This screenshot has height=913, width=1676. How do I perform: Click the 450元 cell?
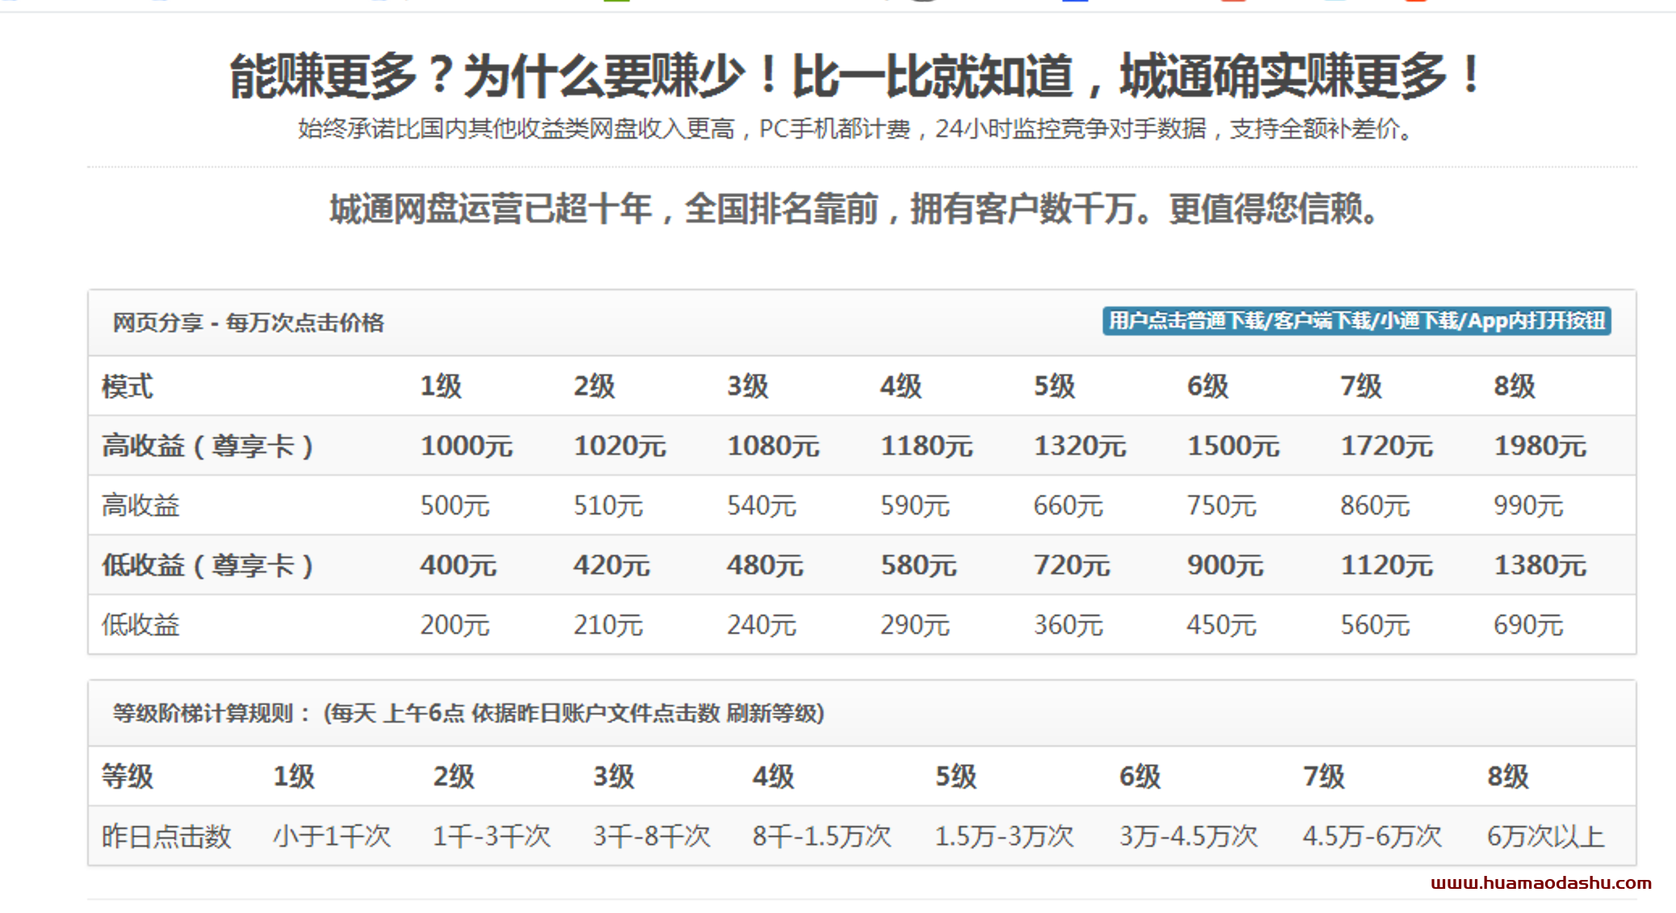pyautogui.click(x=1221, y=625)
